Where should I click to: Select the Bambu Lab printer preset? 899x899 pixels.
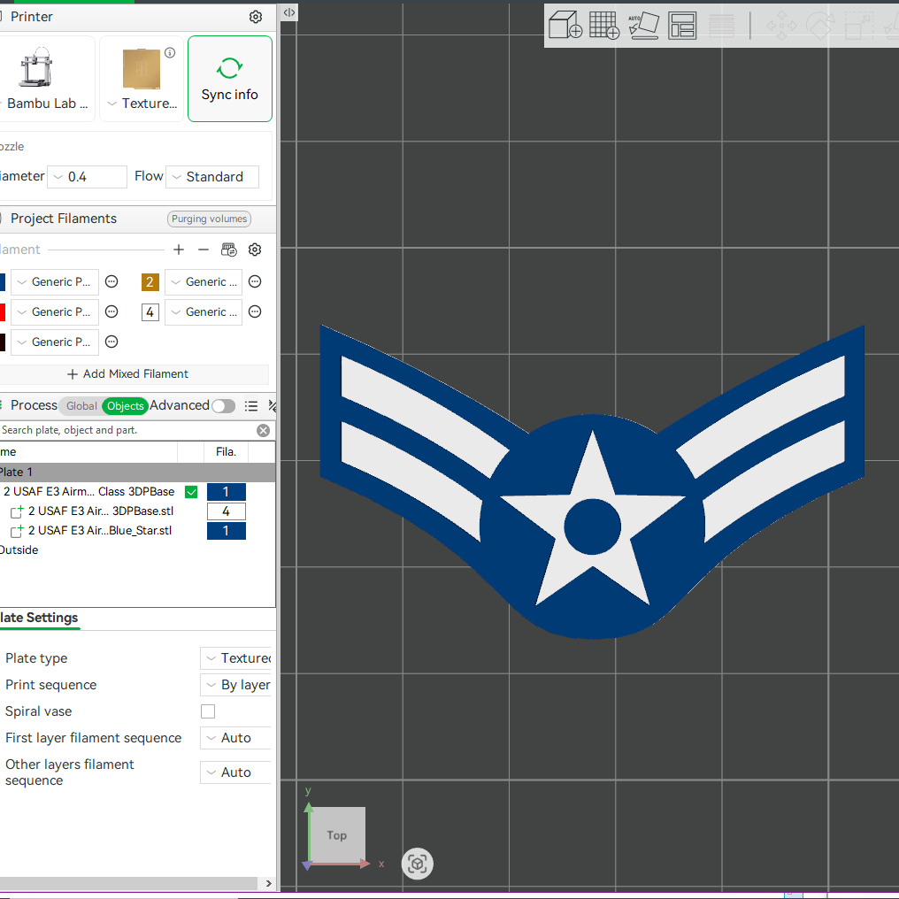(45, 79)
